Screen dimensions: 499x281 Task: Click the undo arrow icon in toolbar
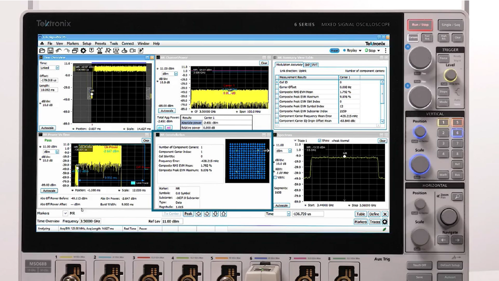(59, 51)
